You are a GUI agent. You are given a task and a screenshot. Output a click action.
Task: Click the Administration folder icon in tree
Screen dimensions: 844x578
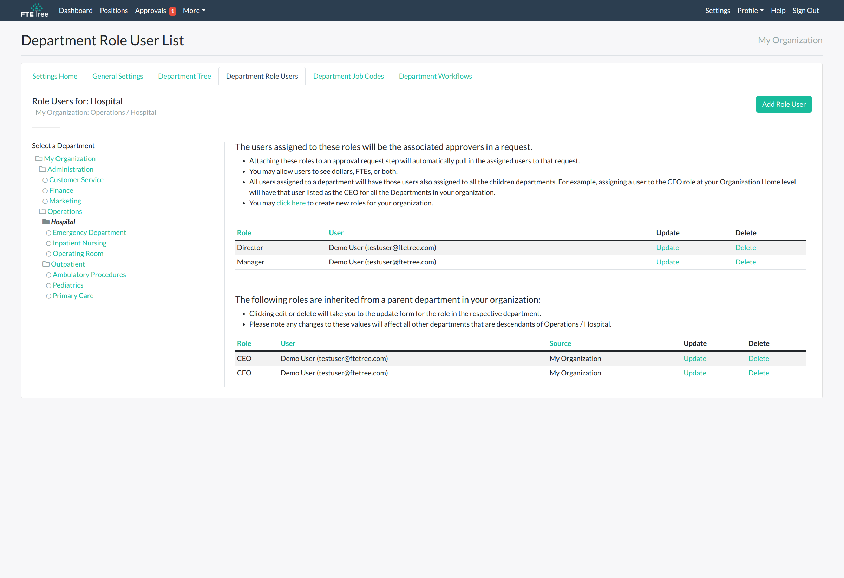42,169
